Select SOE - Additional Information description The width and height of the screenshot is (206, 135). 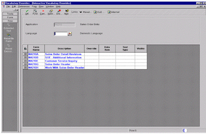[x=64, y=58]
